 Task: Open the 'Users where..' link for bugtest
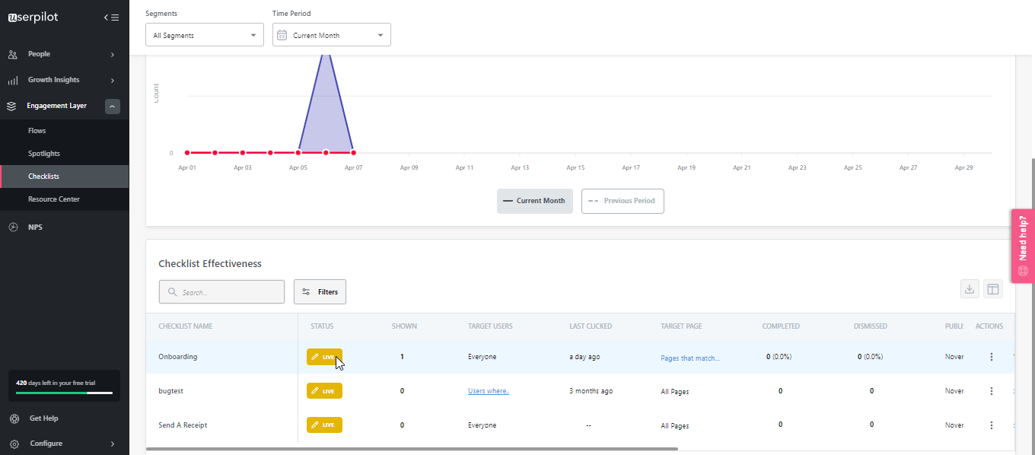(489, 391)
